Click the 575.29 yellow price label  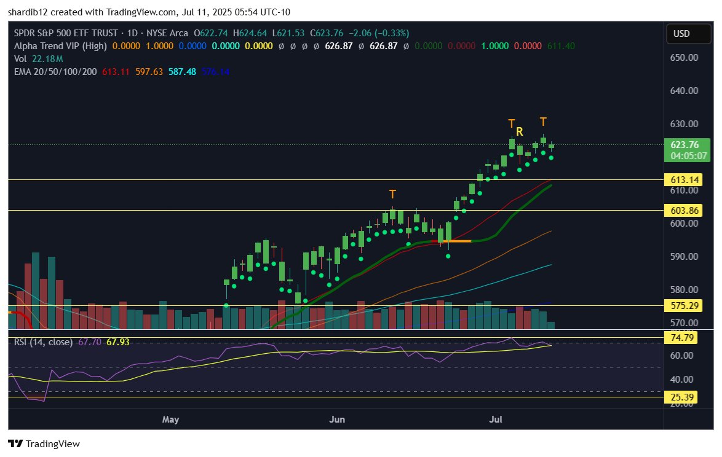[x=684, y=306]
